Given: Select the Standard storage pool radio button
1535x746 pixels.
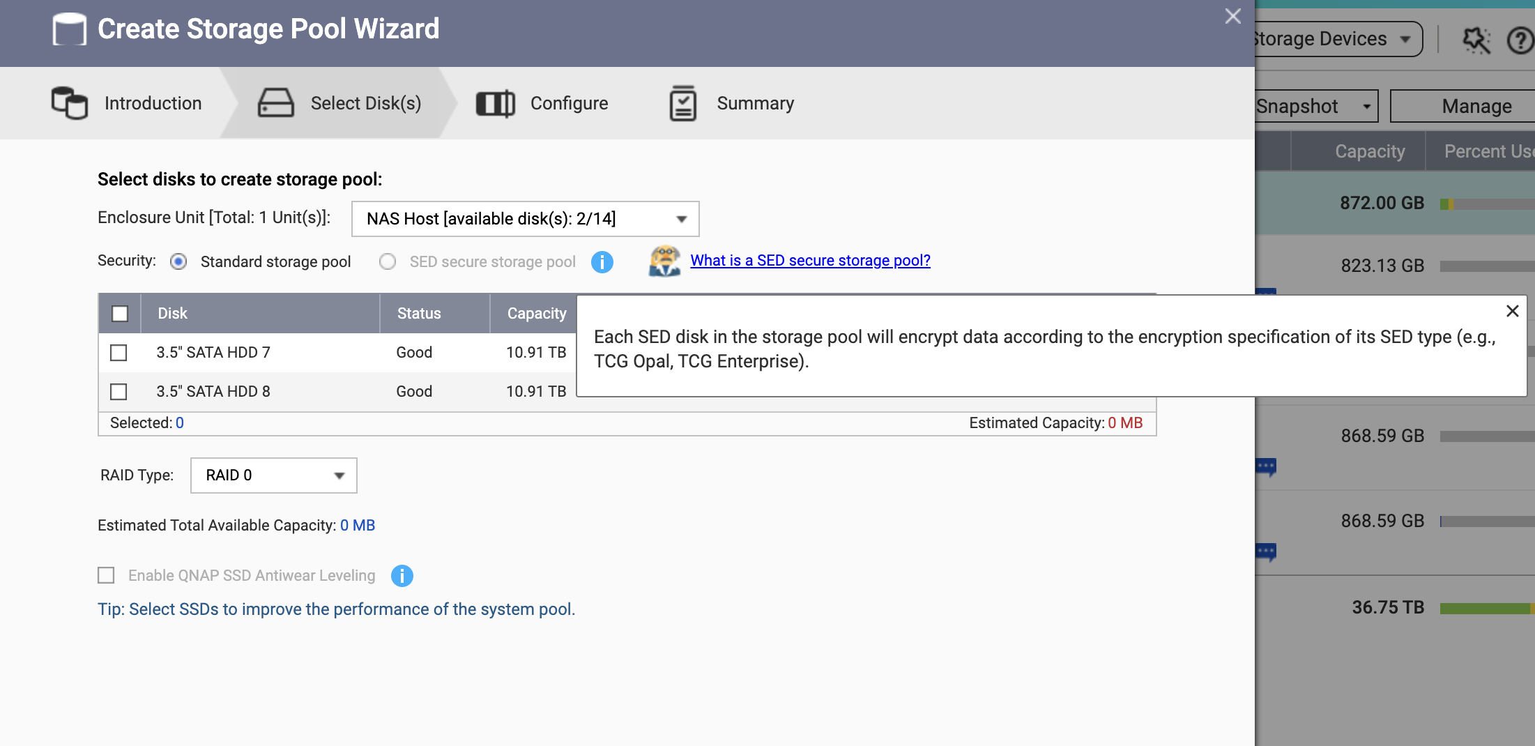Looking at the screenshot, I should click(179, 261).
